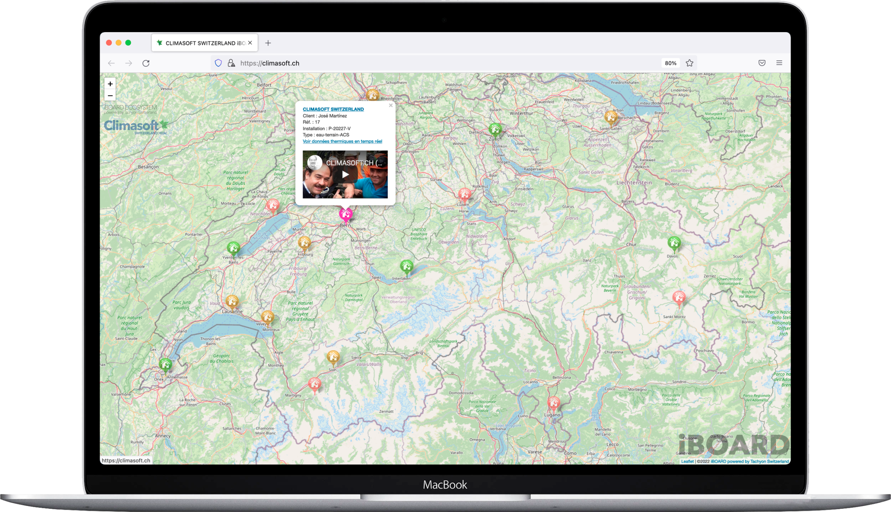Screen dimensions: 891x512
Task: Open iBOARD powered by Tachyon Switzerland link
Action: point(750,461)
